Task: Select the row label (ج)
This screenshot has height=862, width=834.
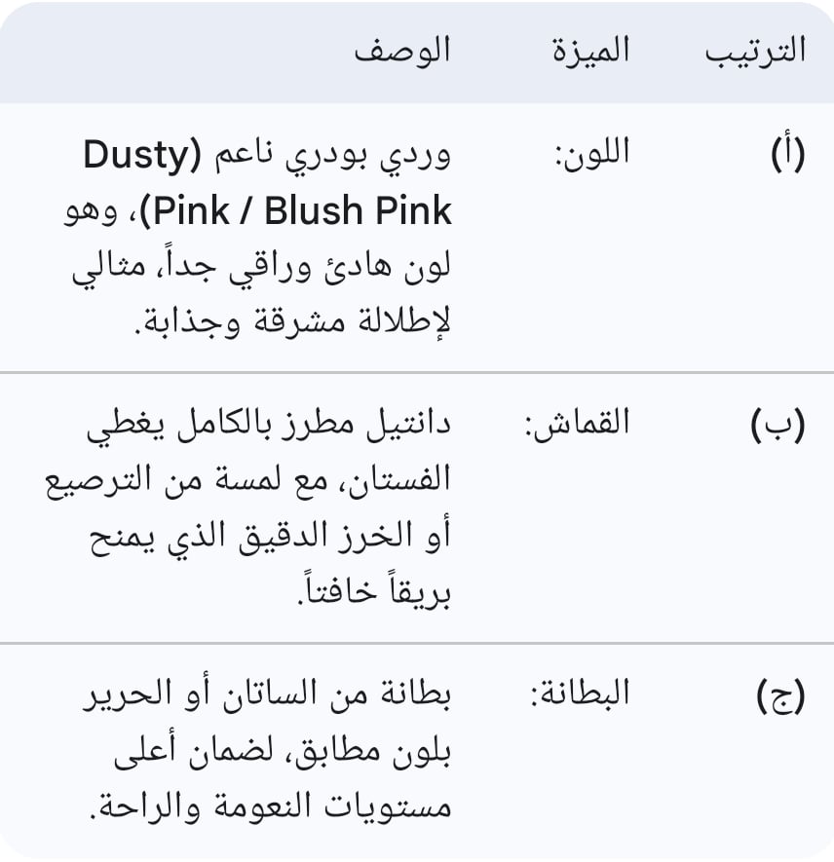Action: tap(780, 696)
